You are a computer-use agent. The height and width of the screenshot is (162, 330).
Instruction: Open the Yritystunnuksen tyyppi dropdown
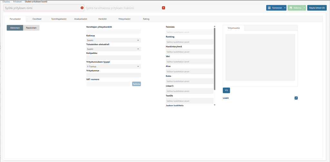coord(113,66)
